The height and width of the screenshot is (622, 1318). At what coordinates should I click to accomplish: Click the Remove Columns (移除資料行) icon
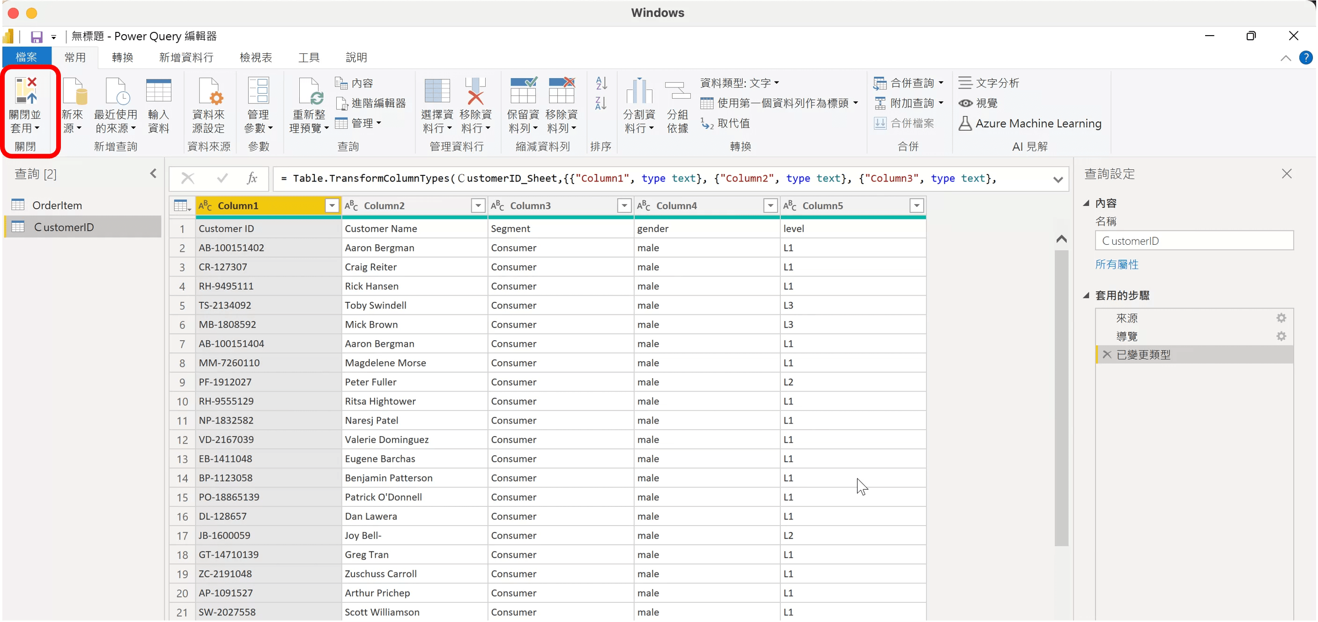click(x=475, y=92)
